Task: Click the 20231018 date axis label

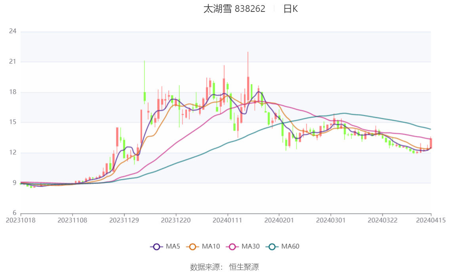Action: (21, 220)
